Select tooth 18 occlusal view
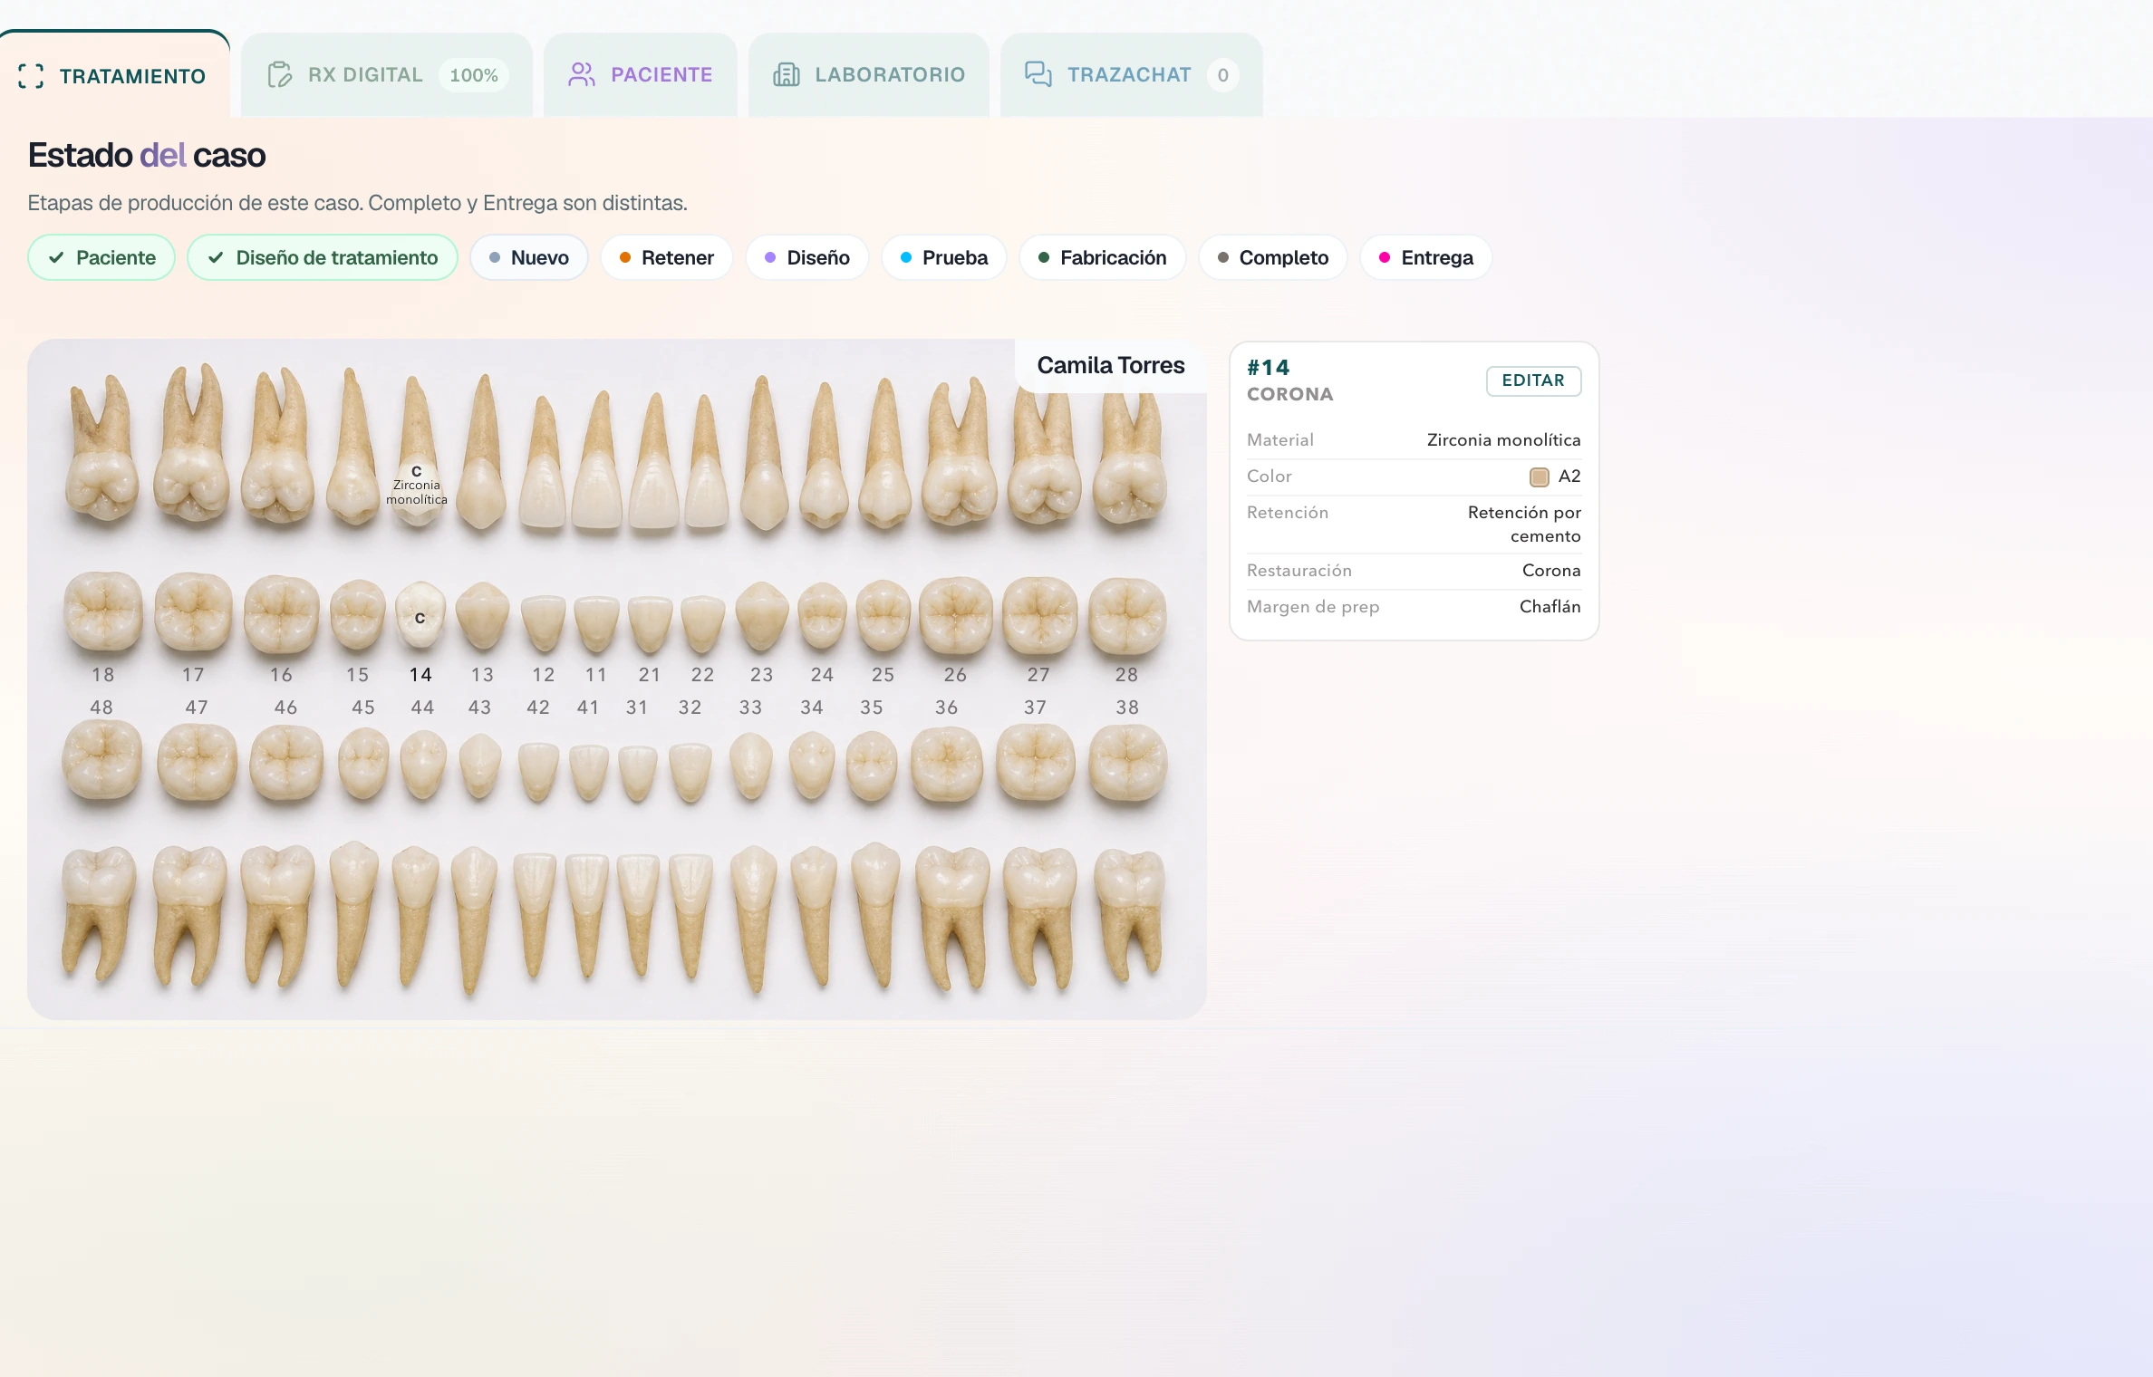 [103, 611]
